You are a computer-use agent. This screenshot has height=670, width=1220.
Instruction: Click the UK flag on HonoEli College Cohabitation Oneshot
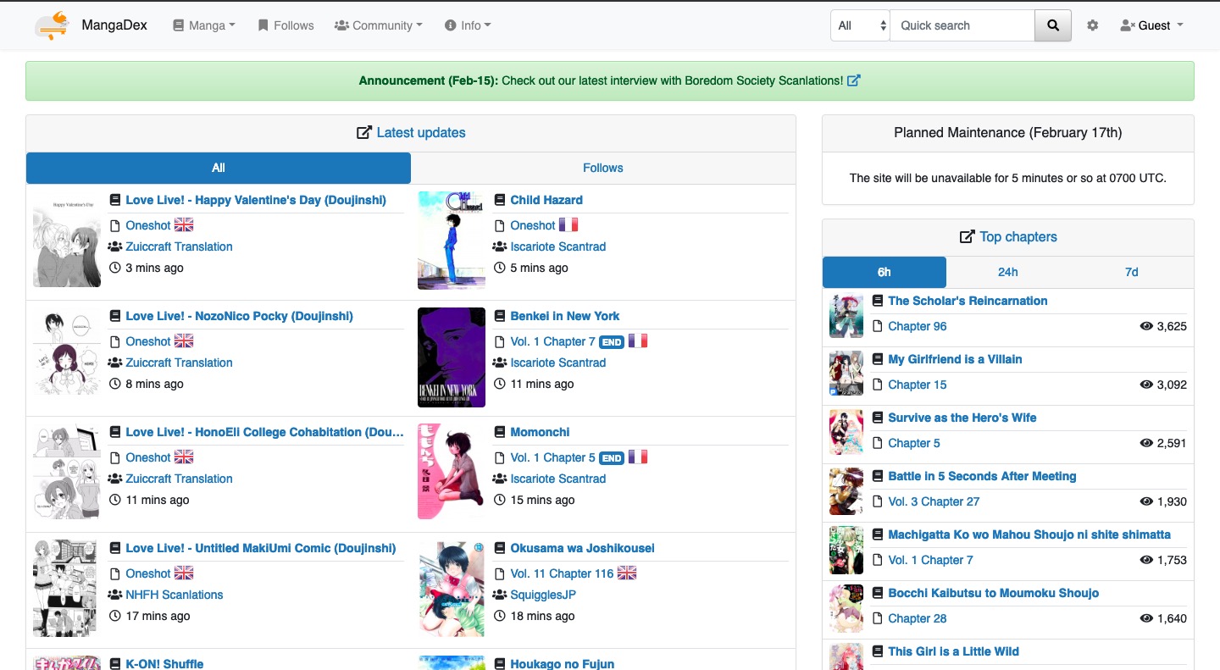[184, 457]
